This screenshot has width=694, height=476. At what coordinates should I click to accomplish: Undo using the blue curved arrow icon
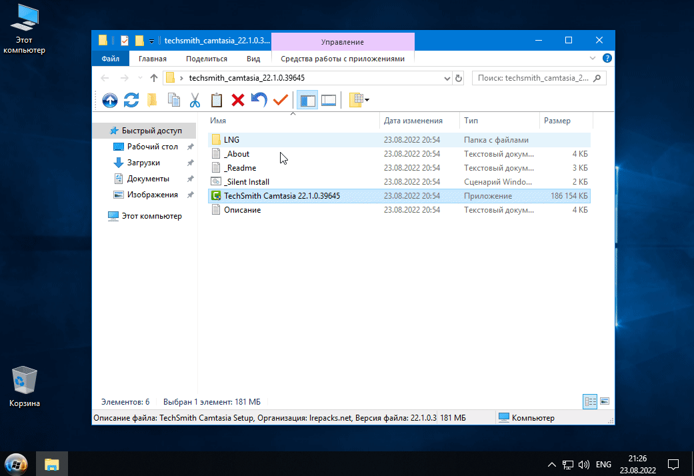(259, 99)
